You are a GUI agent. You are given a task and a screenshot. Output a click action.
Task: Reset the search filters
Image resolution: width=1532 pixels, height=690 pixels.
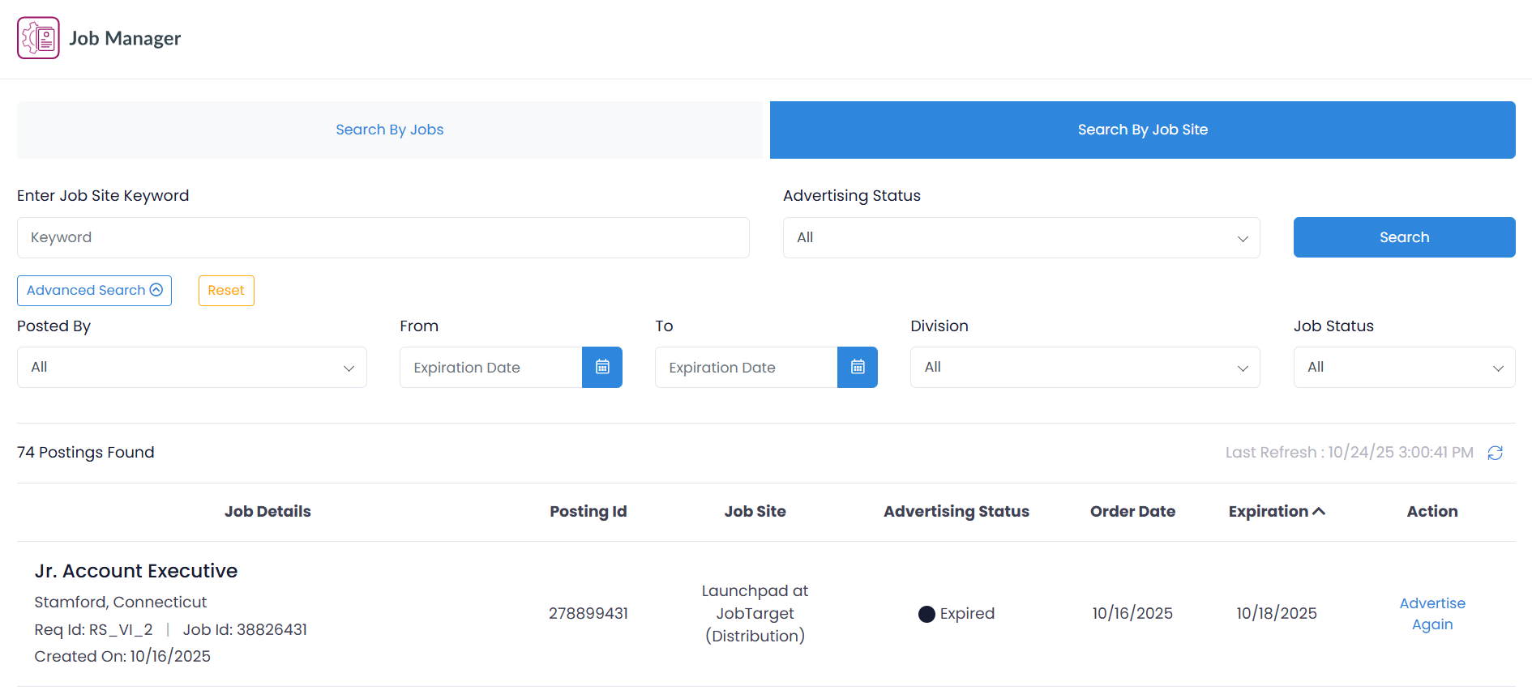point(226,291)
